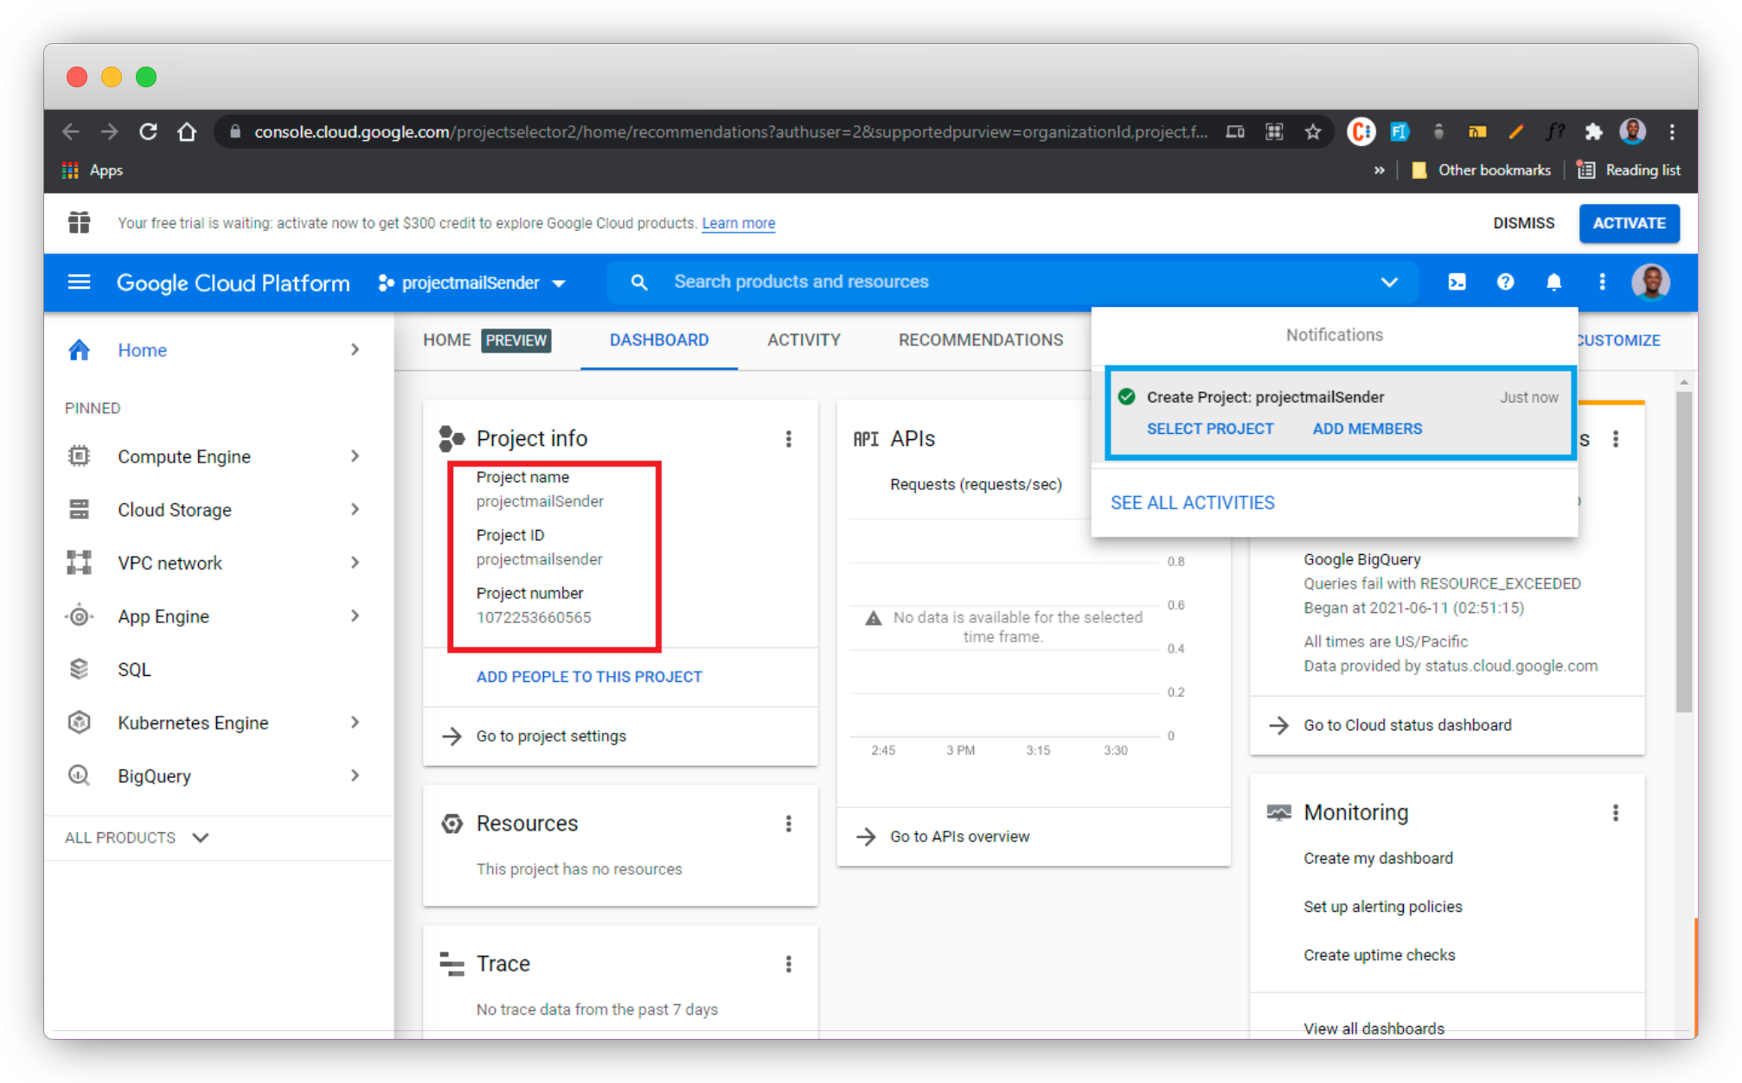Click Learn more link in banner
1742x1083 pixels.
(738, 223)
